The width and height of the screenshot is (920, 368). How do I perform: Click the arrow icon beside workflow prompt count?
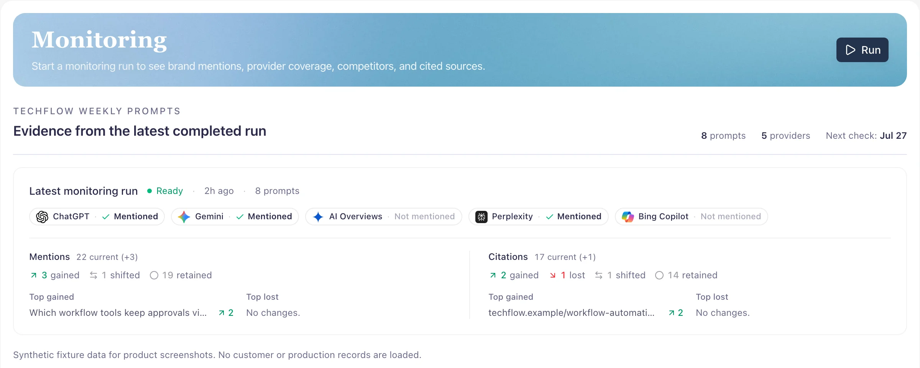tap(222, 313)
